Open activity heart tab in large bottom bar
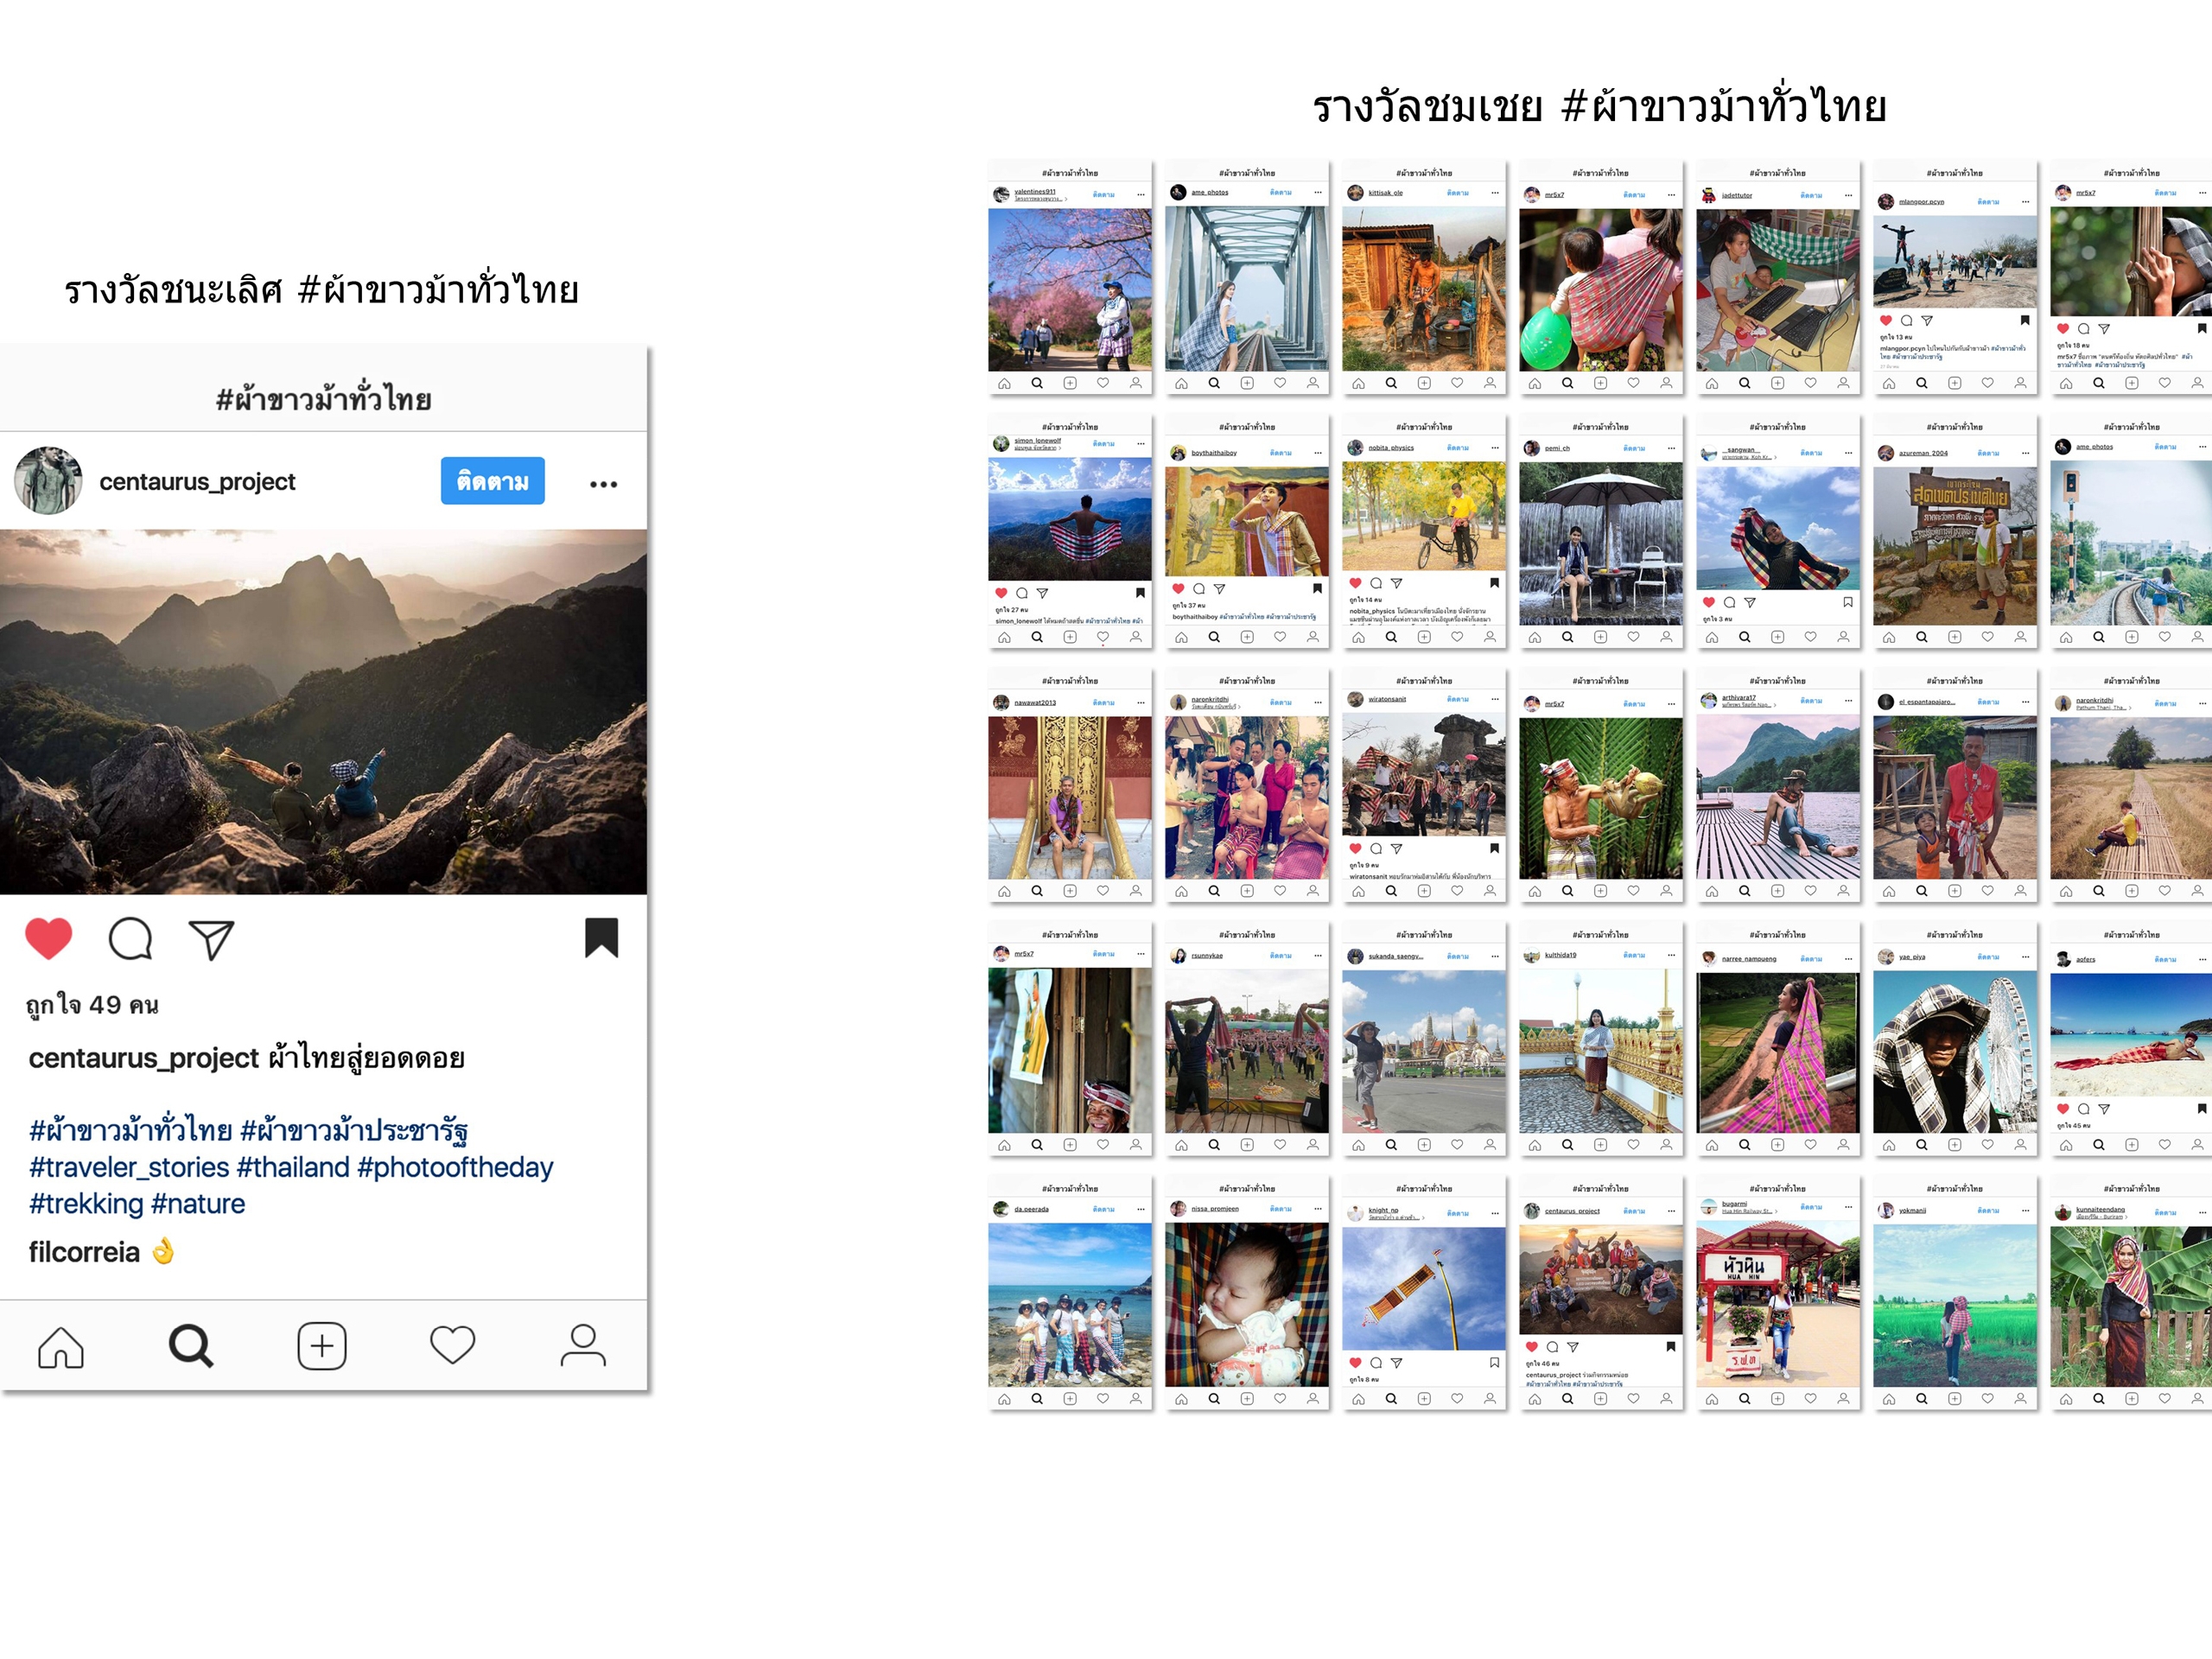Screen dimensions: 2212x1659 pyautogui.click(x=452, y=1345)
